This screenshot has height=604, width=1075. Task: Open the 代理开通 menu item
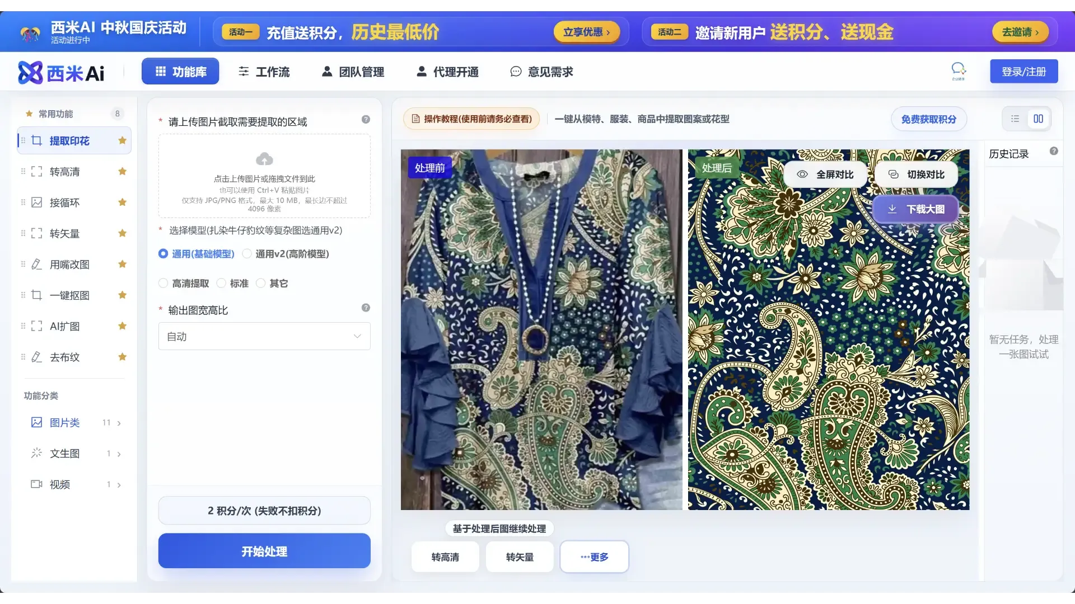[x=447, y=72]
